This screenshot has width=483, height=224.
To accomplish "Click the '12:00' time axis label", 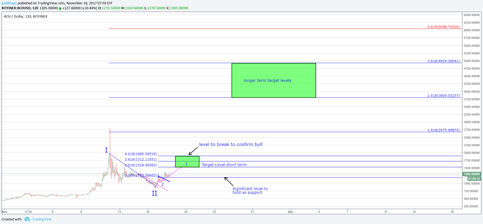I will pyautogui.click(x=28, y=212).
